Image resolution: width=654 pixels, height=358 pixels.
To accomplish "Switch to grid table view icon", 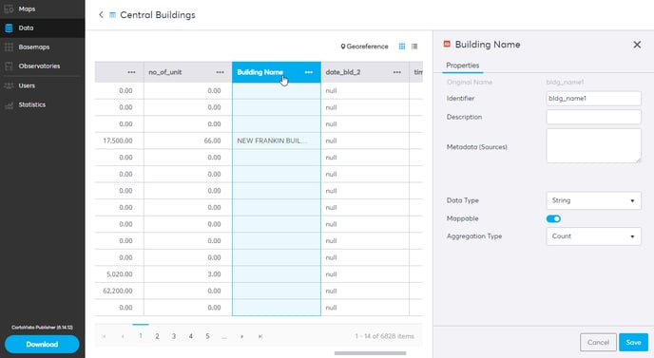I will 402,47.
